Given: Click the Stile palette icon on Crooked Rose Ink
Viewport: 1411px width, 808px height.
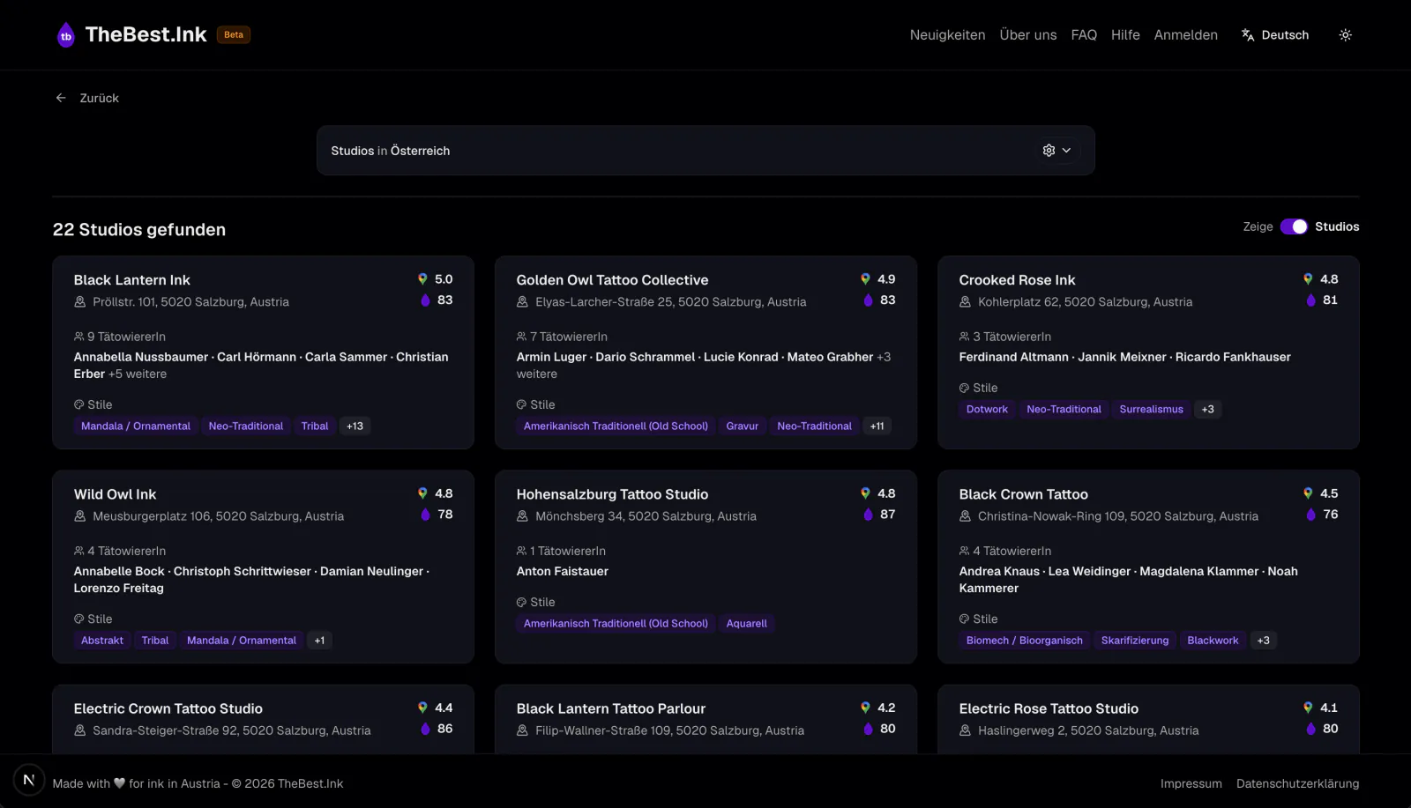Looking at the screenshot, I should pyautogui.click(x=964, y=388).
